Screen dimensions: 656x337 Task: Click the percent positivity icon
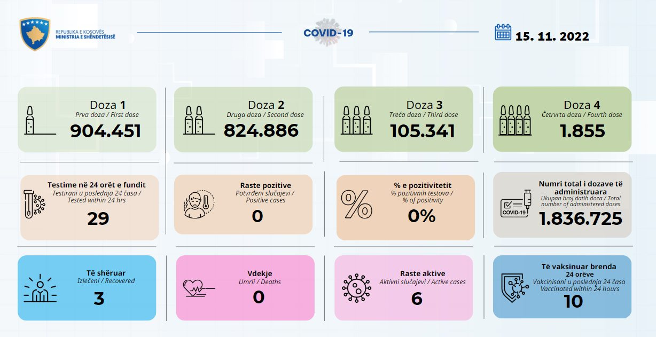(x=357, y=204)
